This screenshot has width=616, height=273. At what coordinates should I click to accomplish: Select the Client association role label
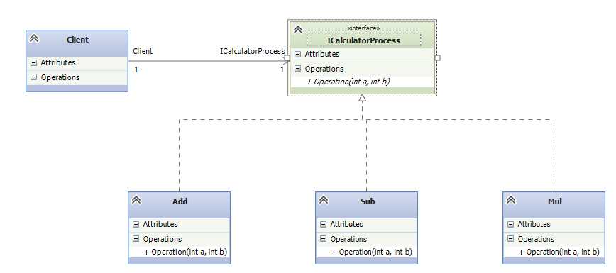143,51
